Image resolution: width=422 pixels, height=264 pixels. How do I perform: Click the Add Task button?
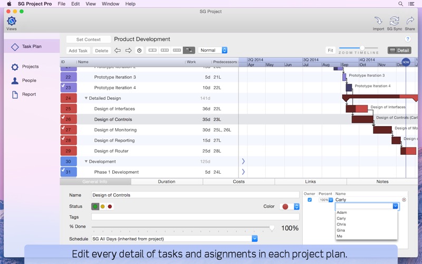coord(78,51)
